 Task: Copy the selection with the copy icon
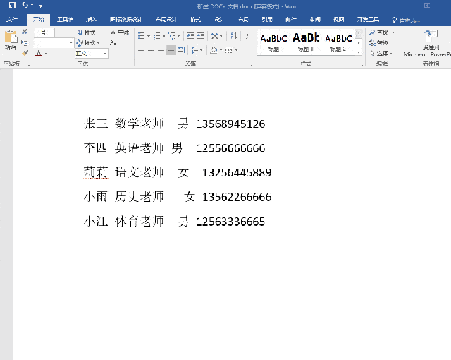click(25, 42)
